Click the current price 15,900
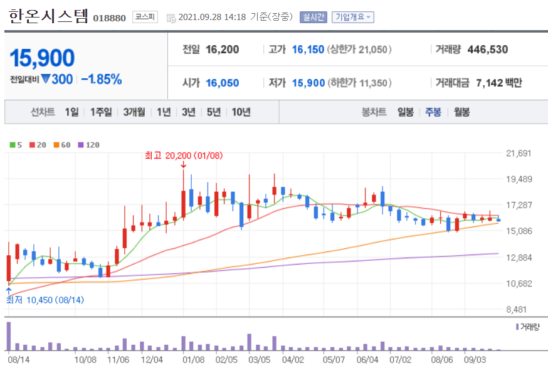 click(x=42, y=58)
